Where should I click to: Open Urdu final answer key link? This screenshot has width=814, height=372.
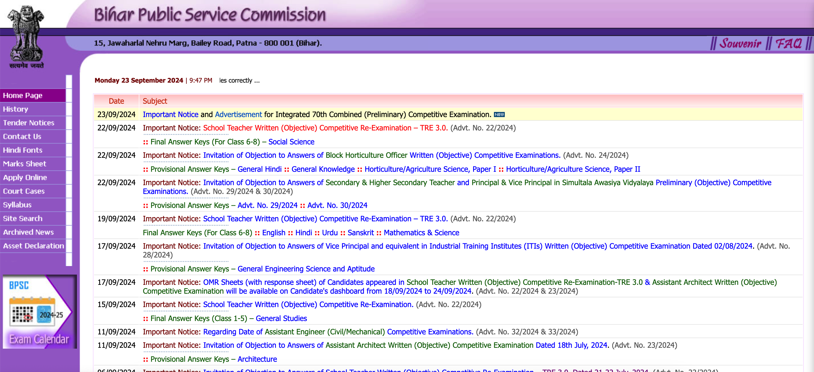[x=329, y=233]
